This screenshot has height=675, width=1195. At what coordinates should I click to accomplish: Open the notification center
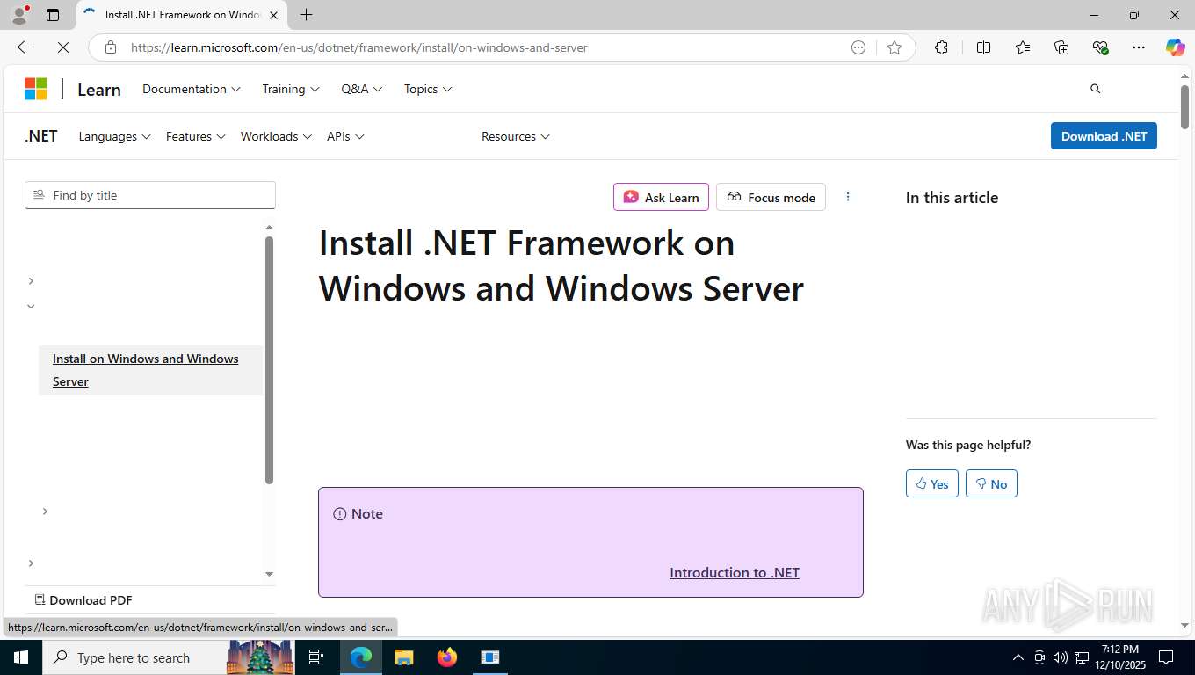coord(1166,657)
